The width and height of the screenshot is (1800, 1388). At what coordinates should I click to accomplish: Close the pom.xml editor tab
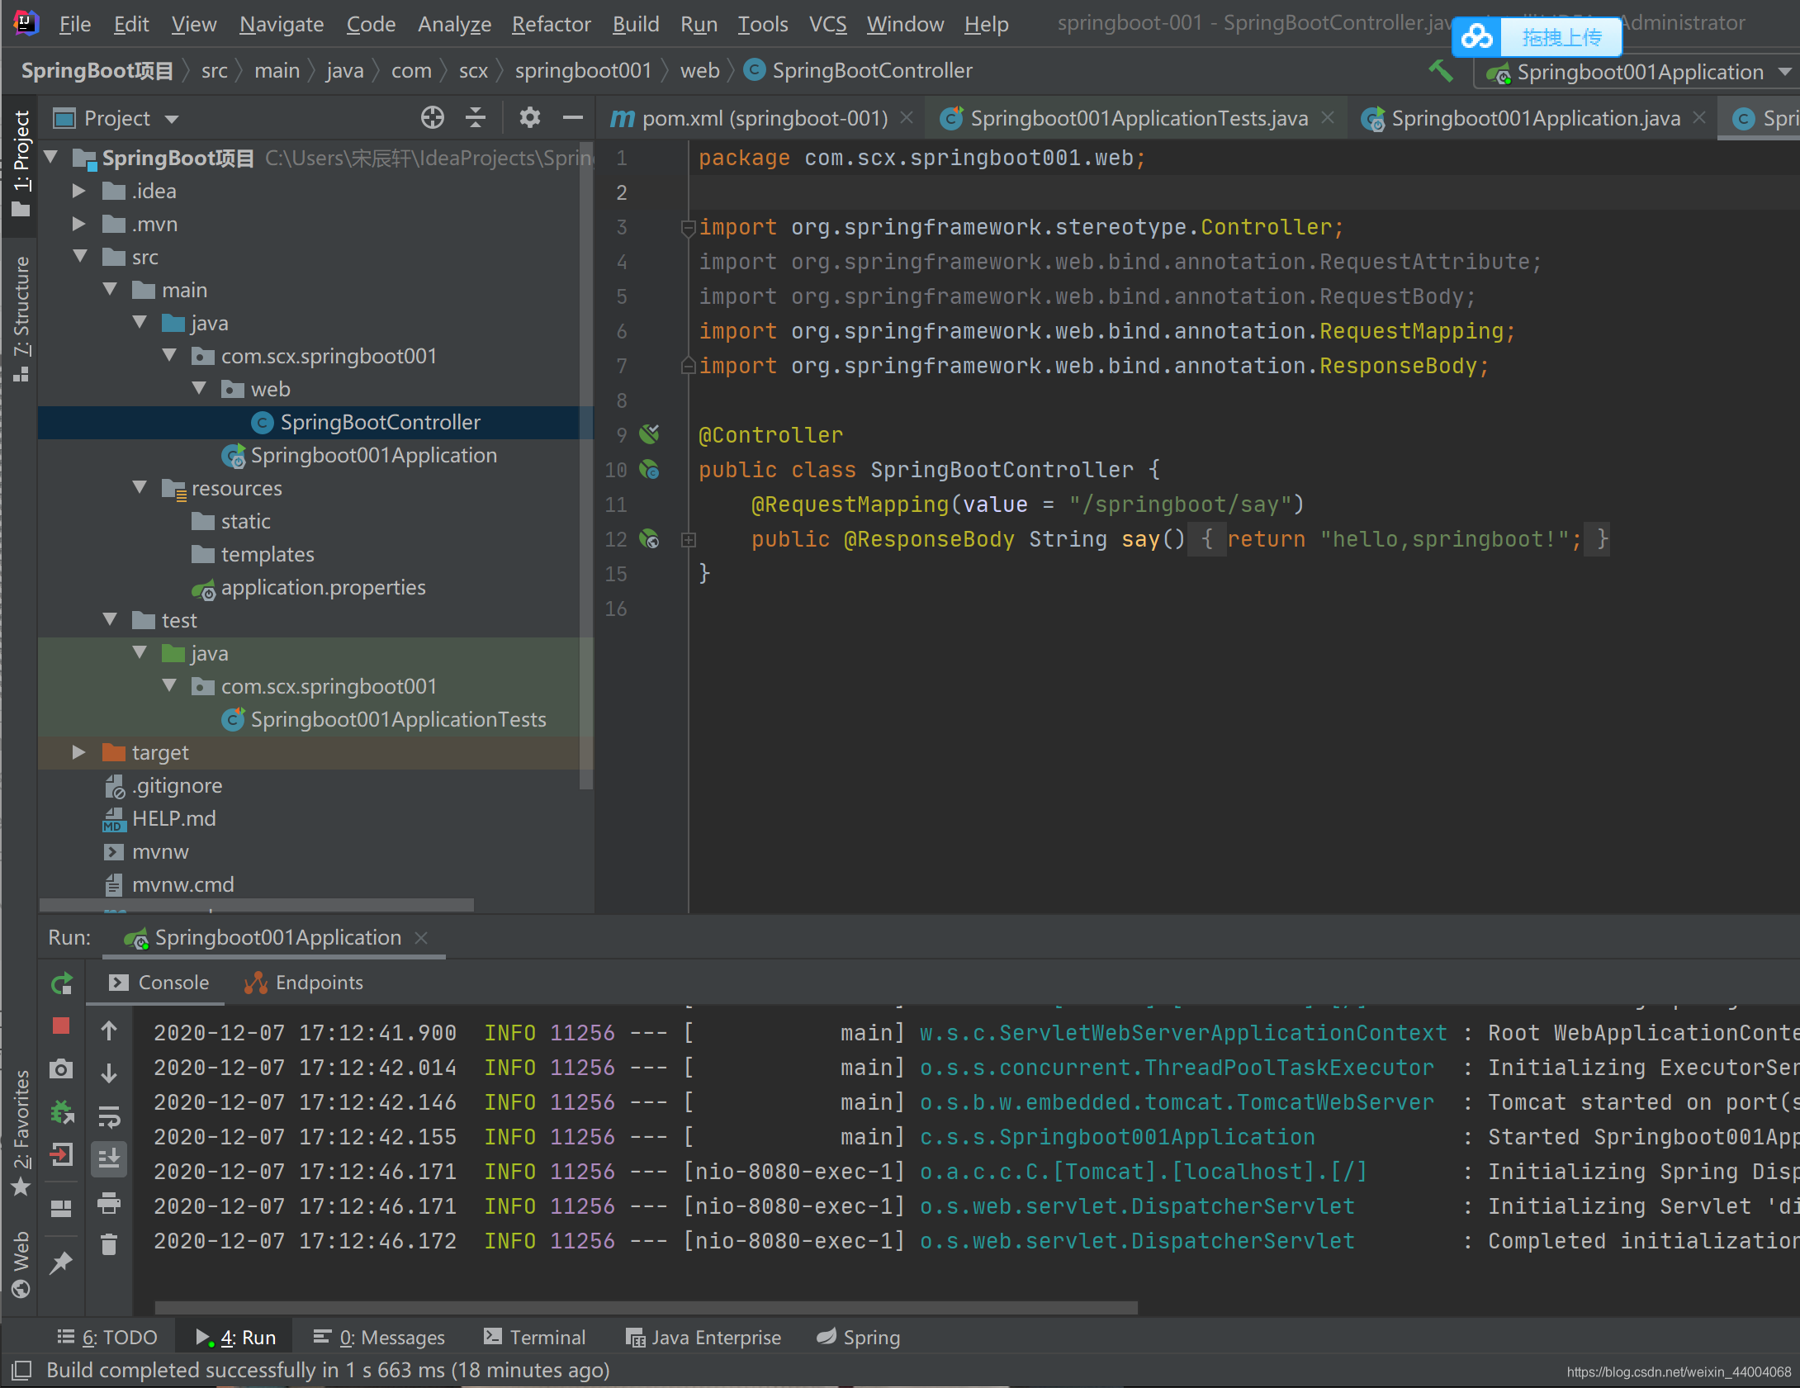[x=907, y=118]
